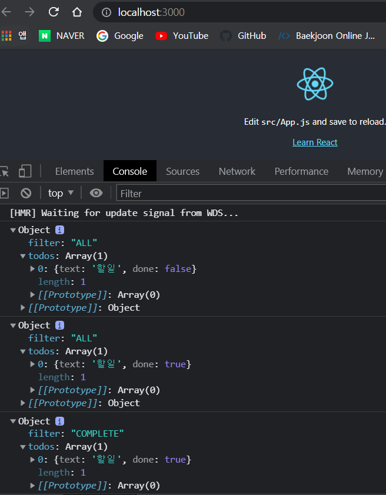
Task: Open the NAVER bookmark
Action: click(x=62, y=36)
